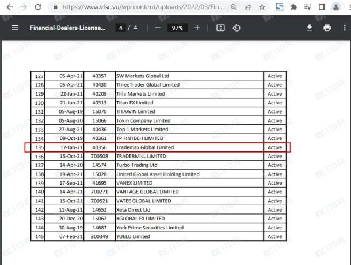The height and width of the screenshot is (265, 351).
Task: Click the date 17-Jan-21
Action: click(71, 147)
